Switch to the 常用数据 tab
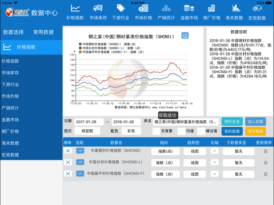The image size is (274, 205). (43, 32)
